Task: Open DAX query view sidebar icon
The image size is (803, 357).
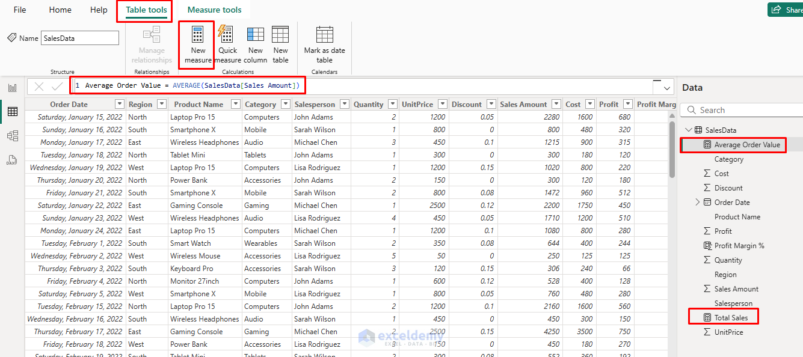Action: click(x=12, y=160)
